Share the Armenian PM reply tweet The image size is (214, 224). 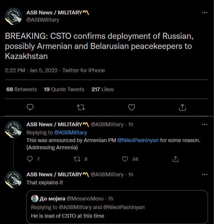click(x=175, y=159)
